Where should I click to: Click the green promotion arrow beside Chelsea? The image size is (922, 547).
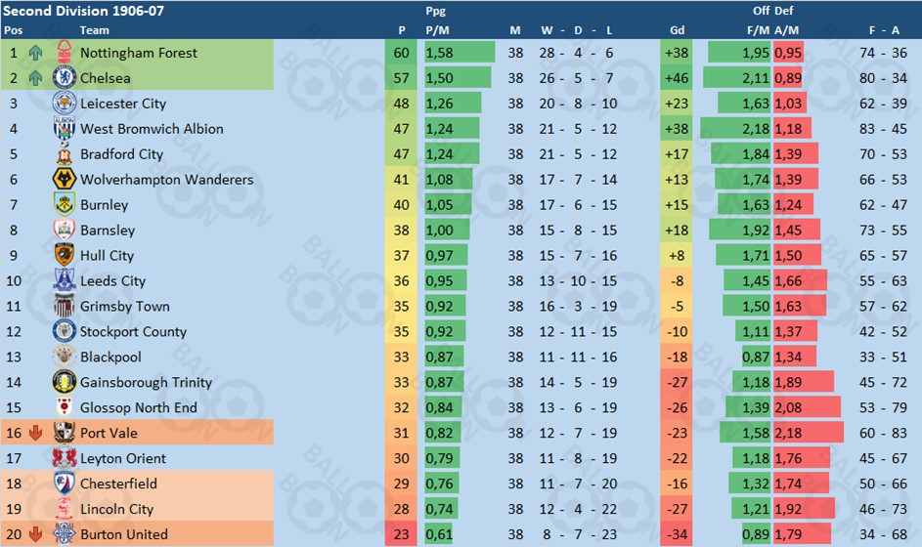click(36, 77)
